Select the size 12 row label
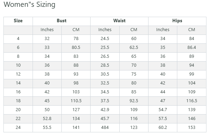Image resolution: width=214 pixels, height=133 pixels. pyautogui.click(x=18, y=74)
